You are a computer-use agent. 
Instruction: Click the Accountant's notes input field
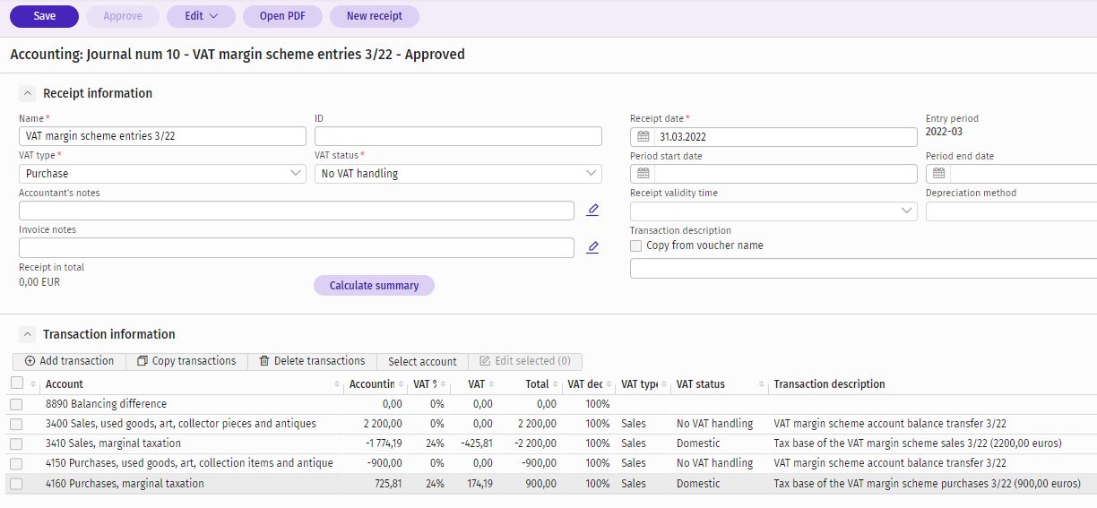tap(297, 211)
